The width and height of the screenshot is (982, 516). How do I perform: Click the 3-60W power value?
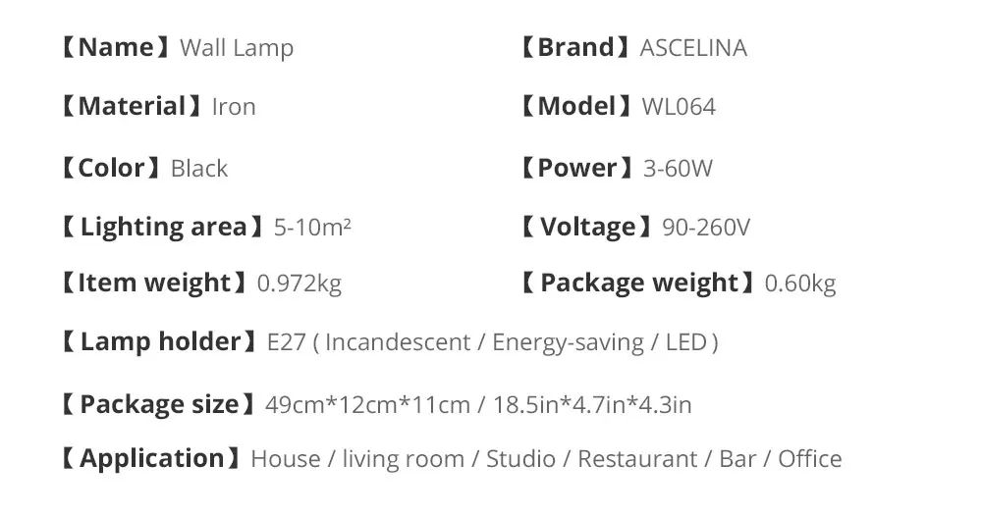[678, 169]
